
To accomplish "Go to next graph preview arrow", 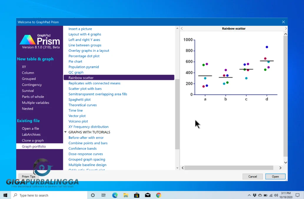I will [286, 29].
